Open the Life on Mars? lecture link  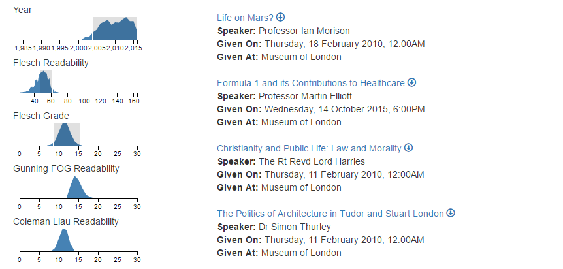245,18
